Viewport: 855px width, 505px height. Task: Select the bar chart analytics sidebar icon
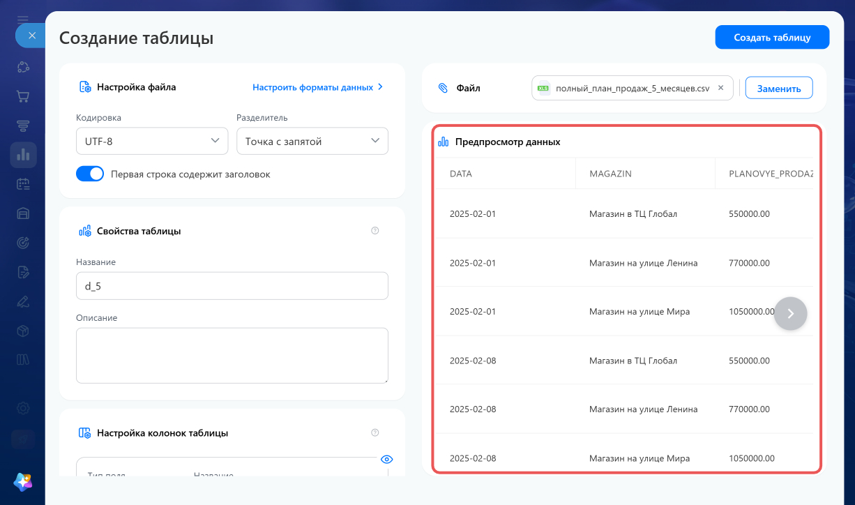click(x=23, y=155)
